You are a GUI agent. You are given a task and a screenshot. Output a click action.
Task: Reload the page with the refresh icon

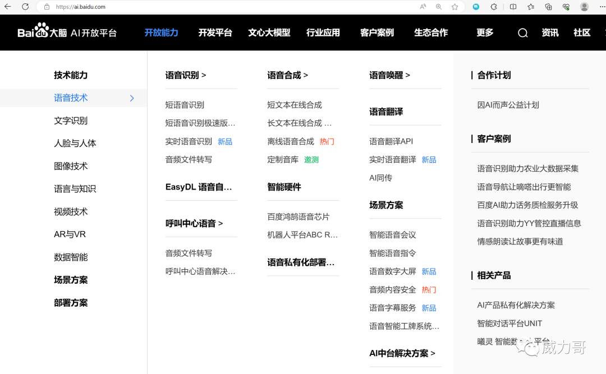[25, 7]
